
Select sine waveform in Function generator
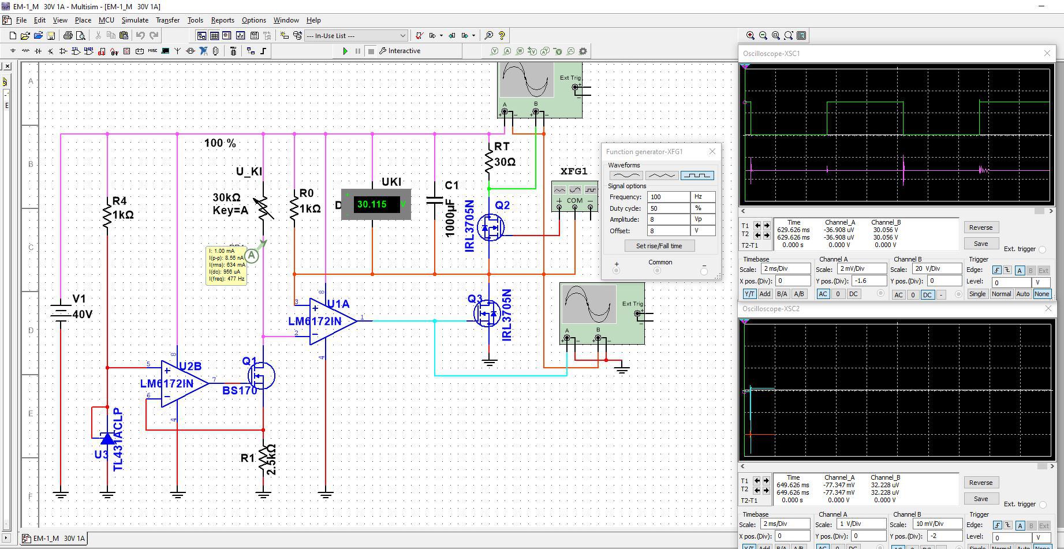626,175
